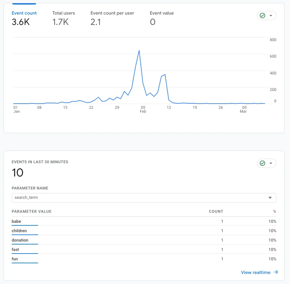Image resolution: width=290 pixels, height=284 pixels.
Task: Click the blue bar under 'fun'
Action: [25, 263]
